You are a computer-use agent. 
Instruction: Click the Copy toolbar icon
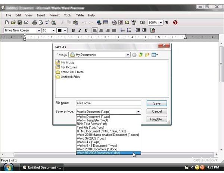[x=69, y=22]
